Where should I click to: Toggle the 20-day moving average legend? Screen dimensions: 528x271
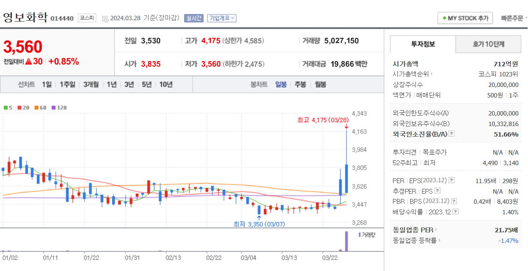[23, 107]
